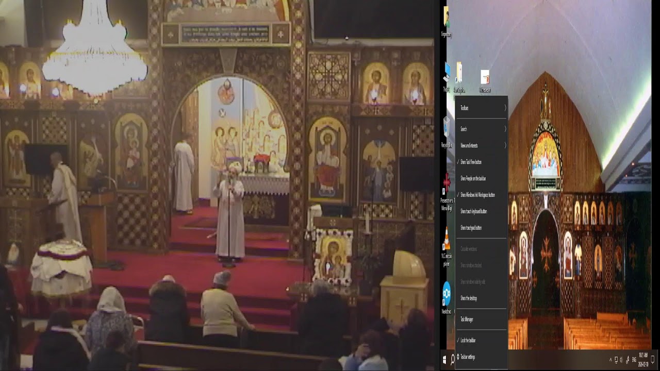Click the greyed Cascade windows entry
Image resolution: width=660 pixels, height=371 pixels.
click(x=482, y=249)
